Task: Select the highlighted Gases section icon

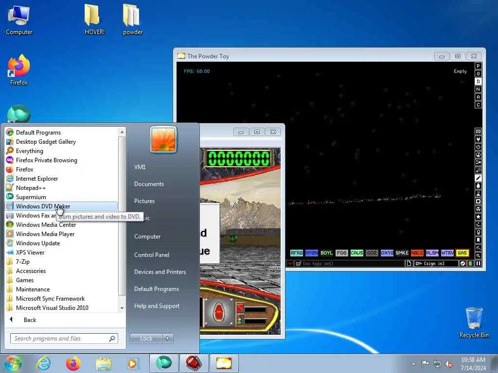Action: pos(479,178)
